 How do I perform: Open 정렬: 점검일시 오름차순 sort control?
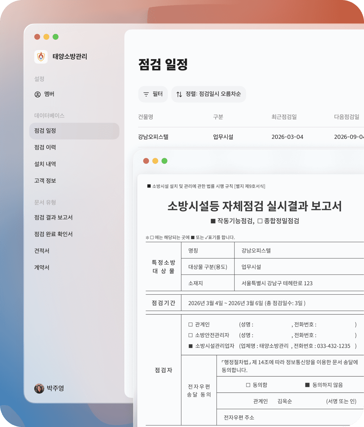(x=209, y=94)
